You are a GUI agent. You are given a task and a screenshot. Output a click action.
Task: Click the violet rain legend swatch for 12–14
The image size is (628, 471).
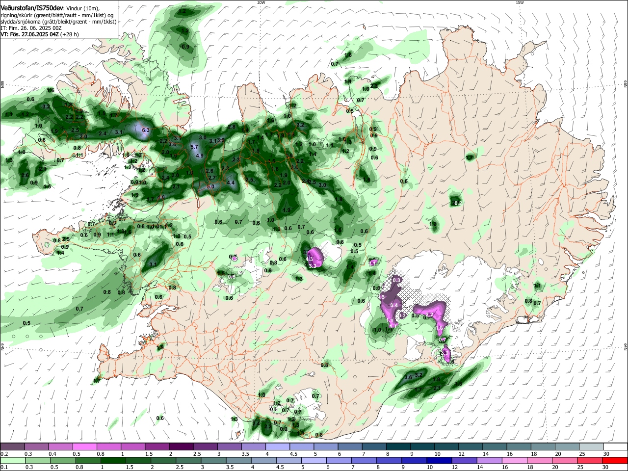point(465,461)
